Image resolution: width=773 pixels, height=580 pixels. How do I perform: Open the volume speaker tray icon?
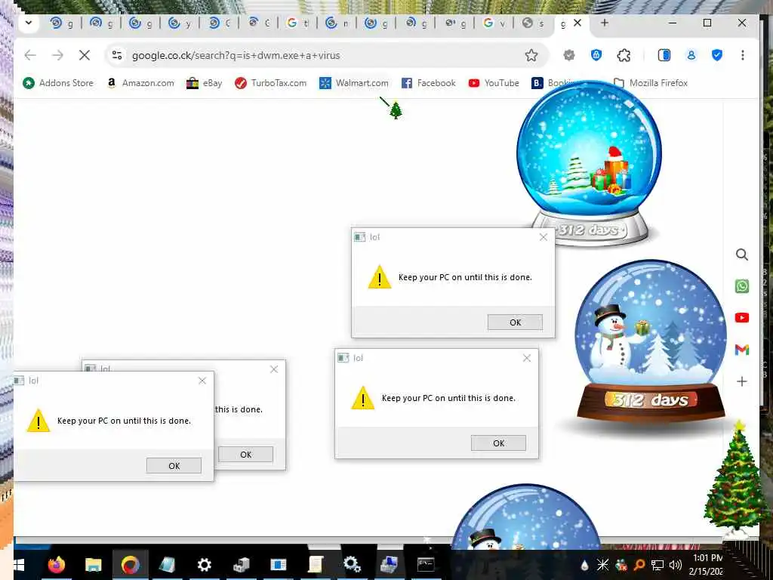pos(675,565)
